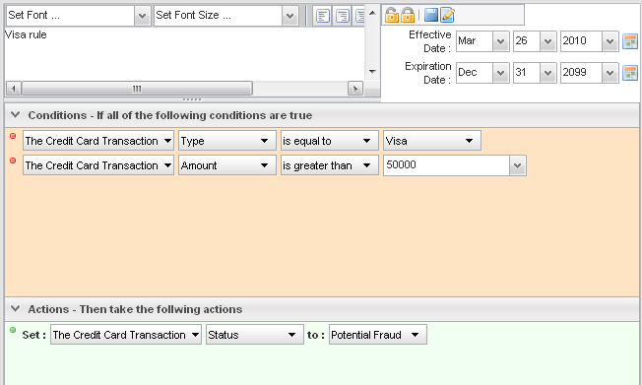Open the Potential Fraud value dropdown
The width and height of the screenshot is (642, 385).
click(378, 335)
